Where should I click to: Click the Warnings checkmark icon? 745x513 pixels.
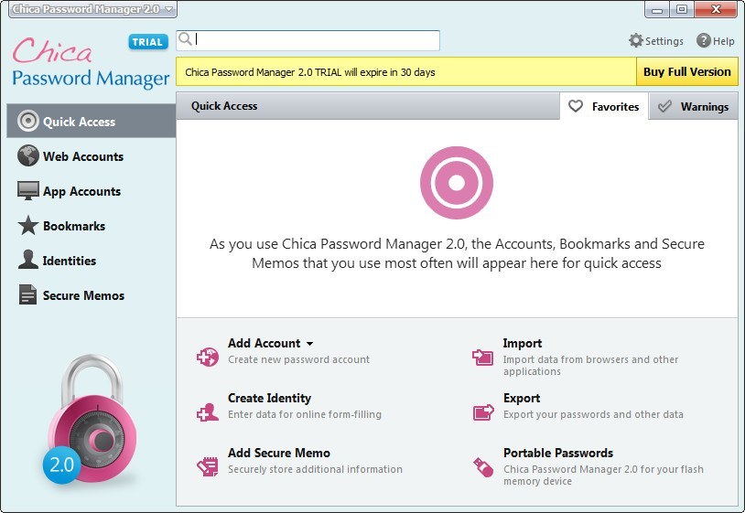click(x=664, y=106)
